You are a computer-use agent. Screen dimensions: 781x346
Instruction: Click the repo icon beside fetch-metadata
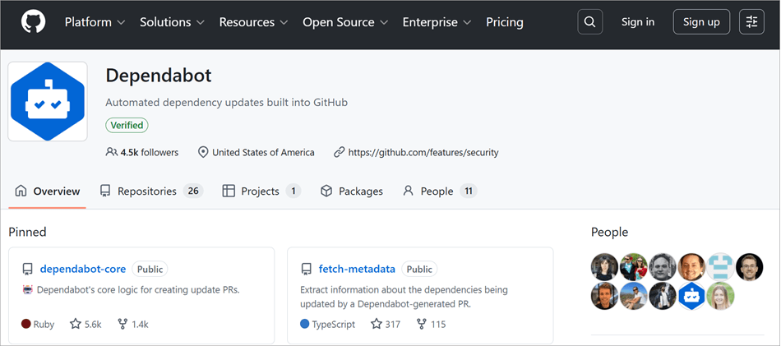pos(306,270)
